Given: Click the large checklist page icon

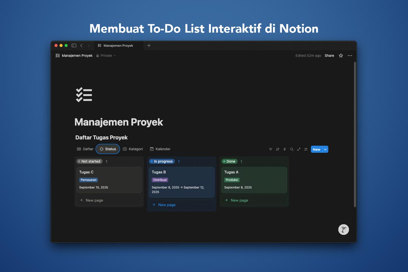Looking at the screenshot, I should pyautogui.click(x=84, y=95).
